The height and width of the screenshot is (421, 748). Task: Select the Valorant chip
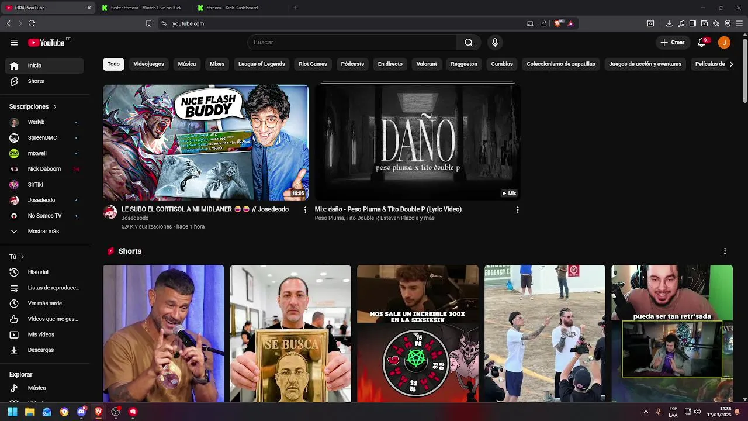click(427, 64)
